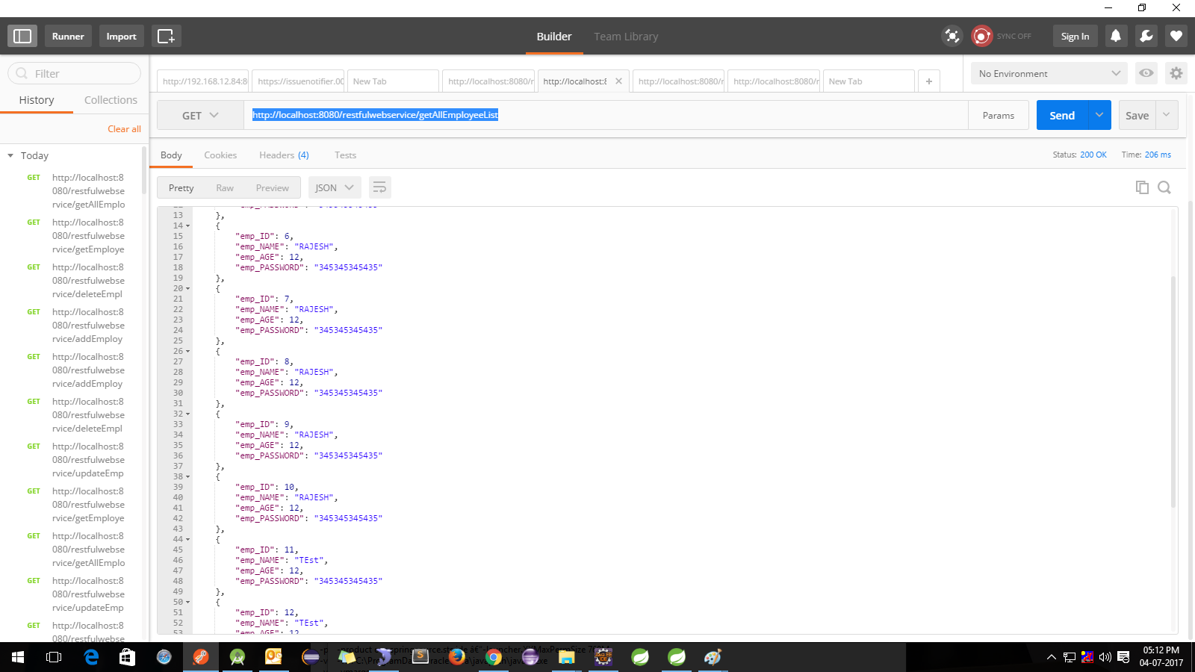Click the Twitter bird icon
Viewport: 1195px width, 672px height.
point(1146,36)
